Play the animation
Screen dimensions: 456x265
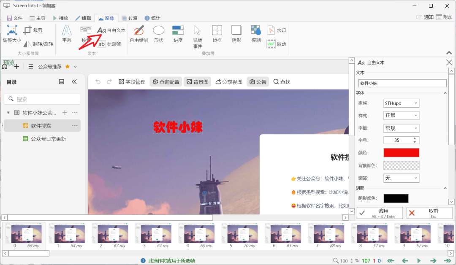[x=419, y=261]
